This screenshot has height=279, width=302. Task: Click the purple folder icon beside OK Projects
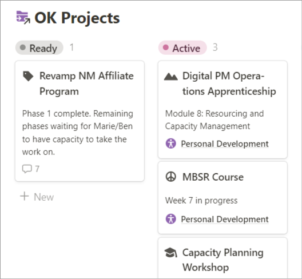pyautogui.click(x=23, y=18)
